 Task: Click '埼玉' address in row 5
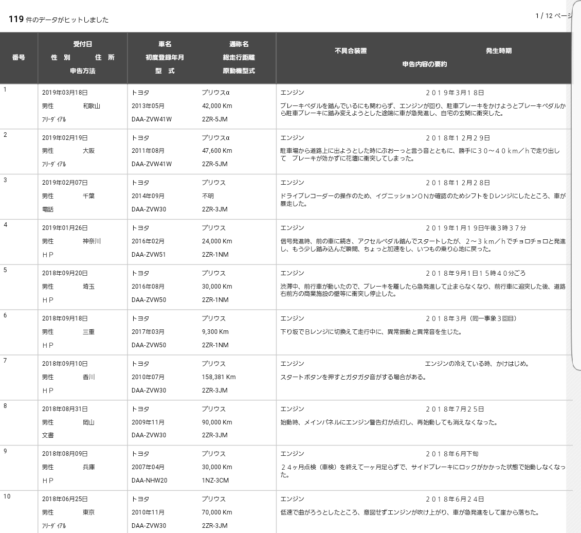coord(88,287)
